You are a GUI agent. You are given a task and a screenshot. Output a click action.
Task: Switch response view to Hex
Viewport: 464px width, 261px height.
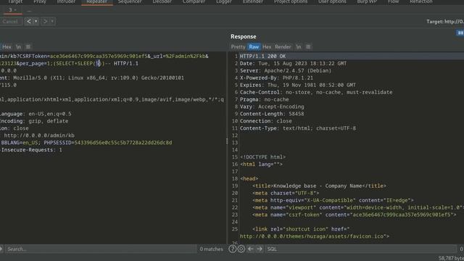[267, 46]
